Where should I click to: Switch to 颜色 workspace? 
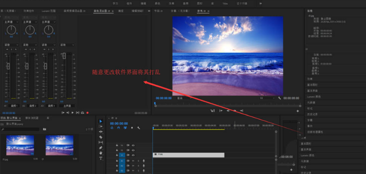(x=157, y=4)
